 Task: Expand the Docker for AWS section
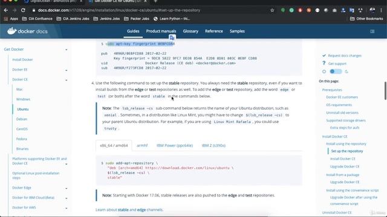tap(66, 208)
